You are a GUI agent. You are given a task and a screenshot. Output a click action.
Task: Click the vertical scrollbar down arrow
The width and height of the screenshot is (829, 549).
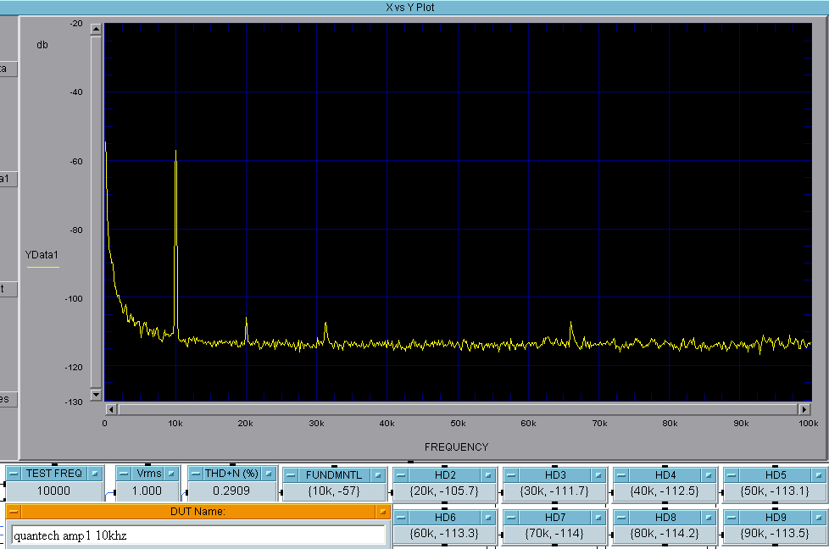point(96,395)
